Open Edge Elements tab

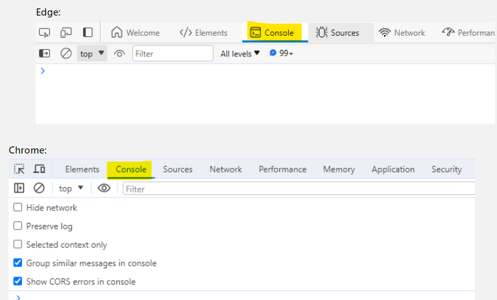(204, 32)
